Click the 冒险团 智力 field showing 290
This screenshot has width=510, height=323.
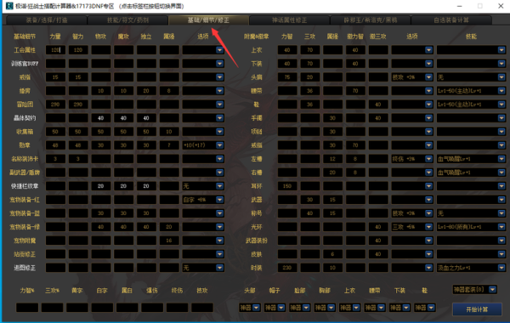(x=78, y=105)
